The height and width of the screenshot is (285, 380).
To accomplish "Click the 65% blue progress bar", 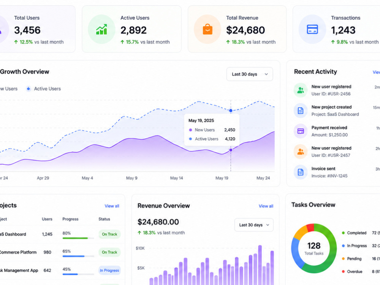I will coord(78,256).
